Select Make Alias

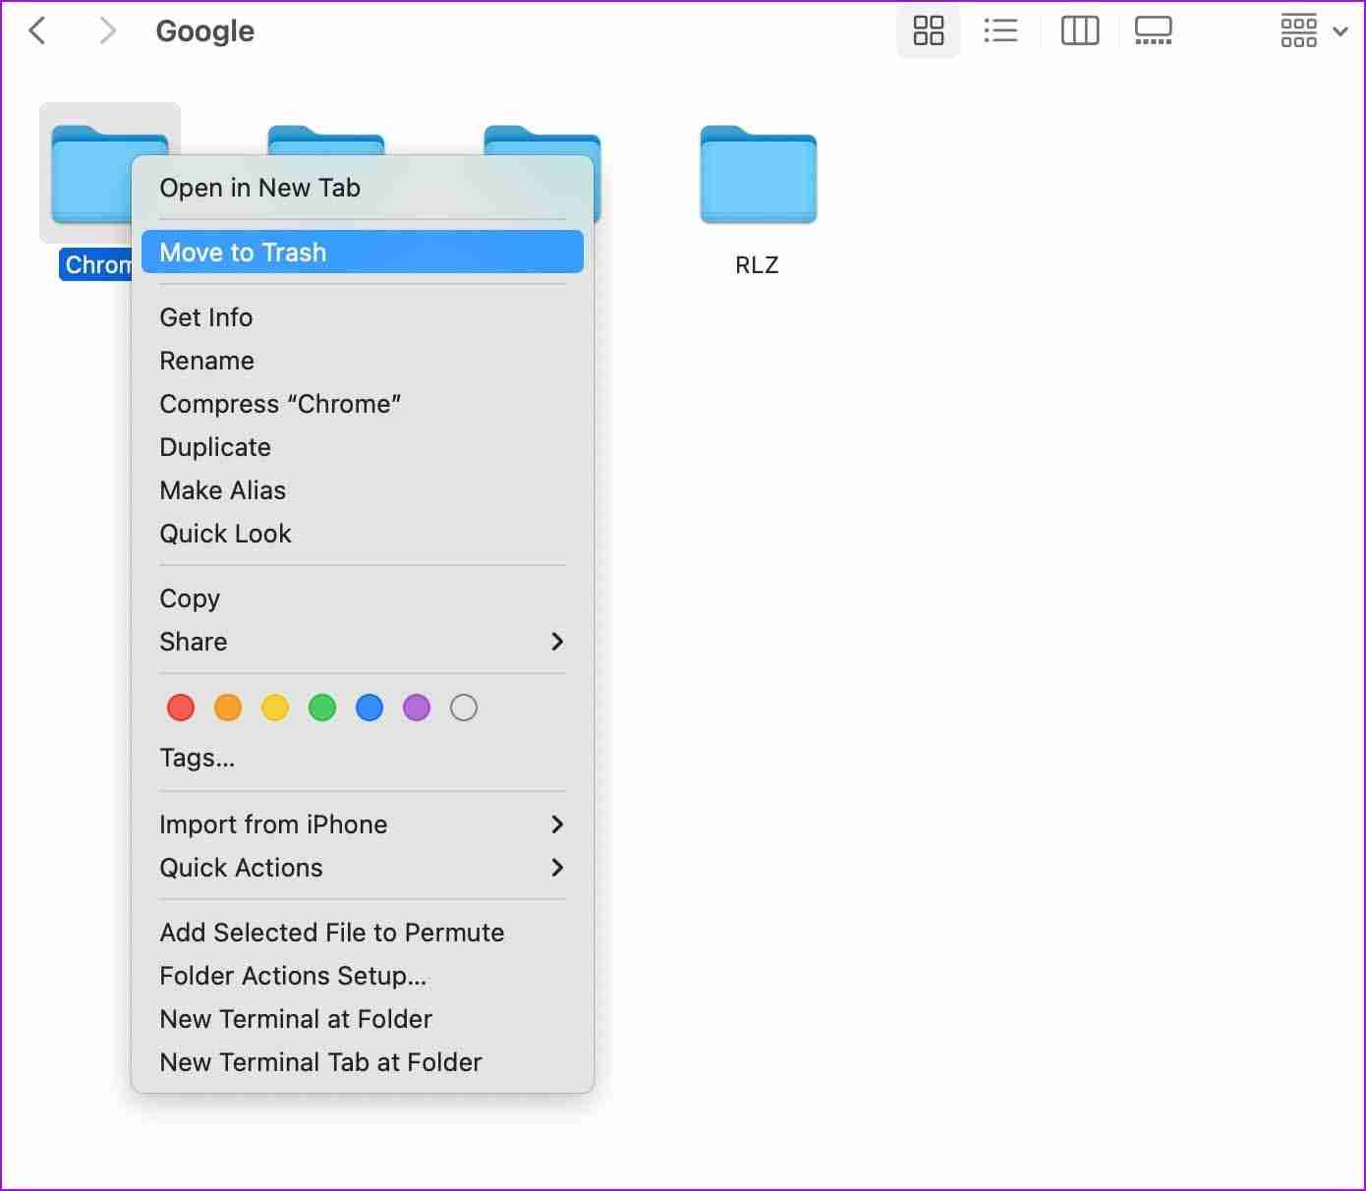(363, 490)
